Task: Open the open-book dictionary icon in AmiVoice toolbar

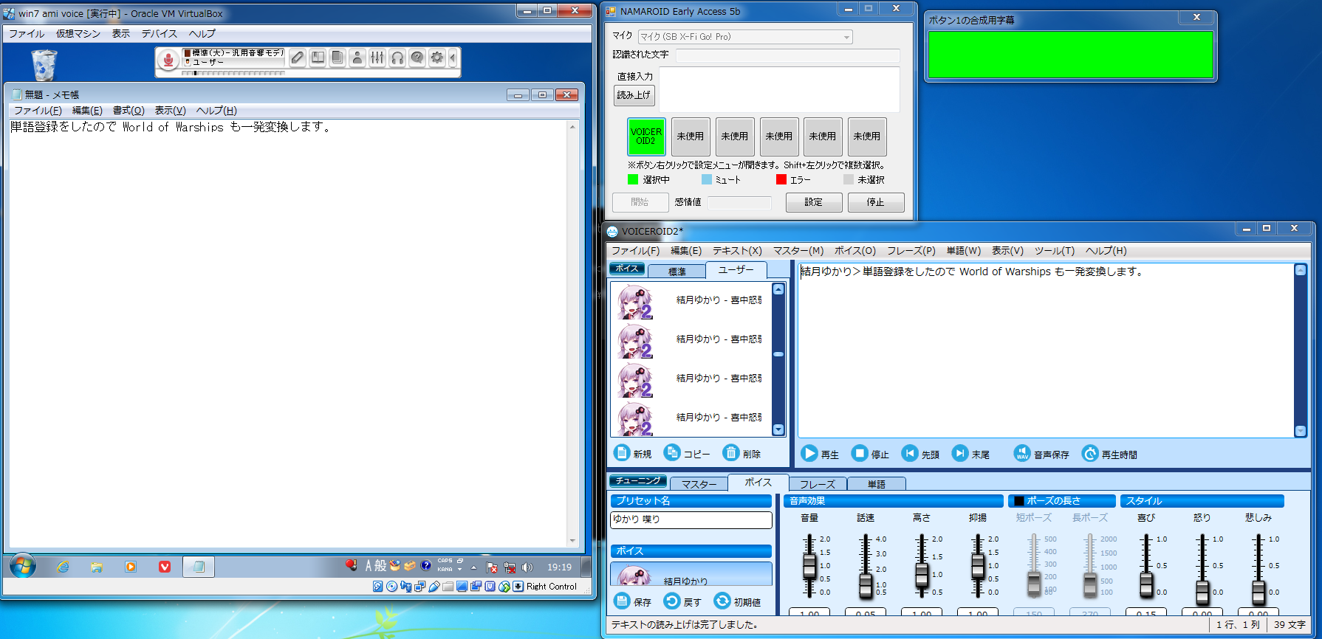Action: coord(318,58)
